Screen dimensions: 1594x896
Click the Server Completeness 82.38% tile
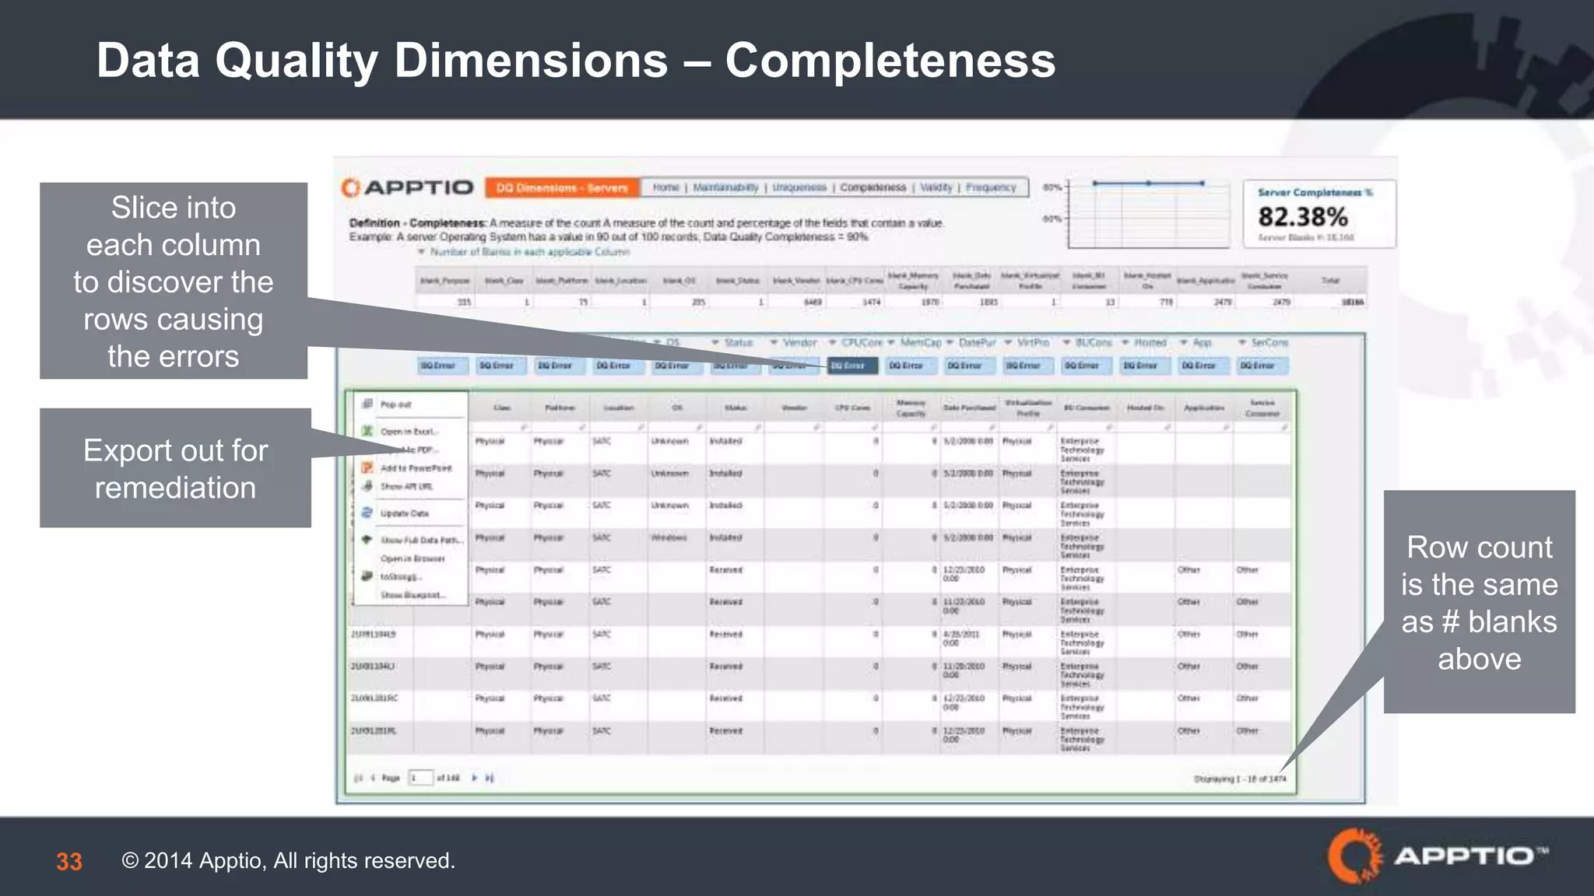1319,215
